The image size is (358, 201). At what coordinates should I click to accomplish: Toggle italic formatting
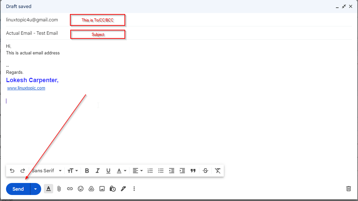coord(98,171)
